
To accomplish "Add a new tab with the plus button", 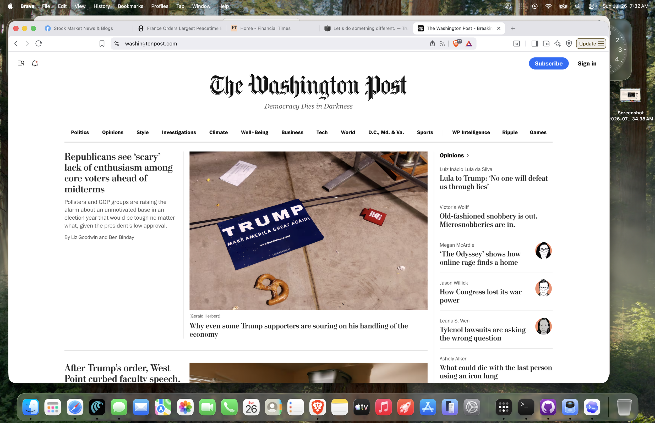I will pos(513,28).
